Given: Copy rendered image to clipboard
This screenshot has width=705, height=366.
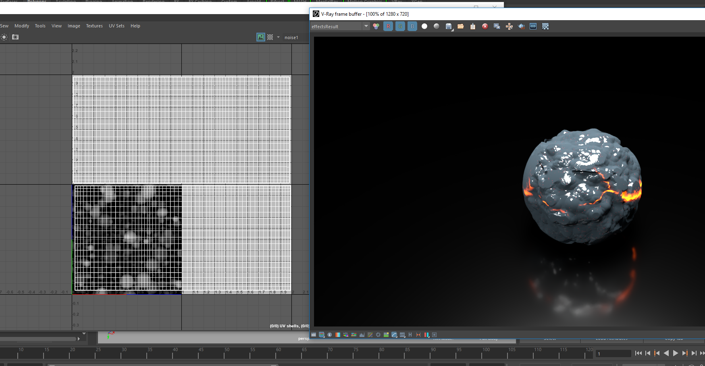Looking at the screenshot, I should pos(472,26).
